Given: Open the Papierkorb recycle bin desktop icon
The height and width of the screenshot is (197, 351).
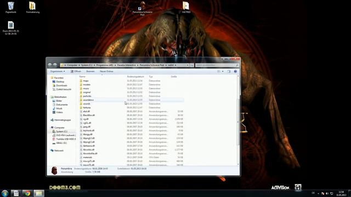Looking at the screenshot, I should [x=11, y=7].
